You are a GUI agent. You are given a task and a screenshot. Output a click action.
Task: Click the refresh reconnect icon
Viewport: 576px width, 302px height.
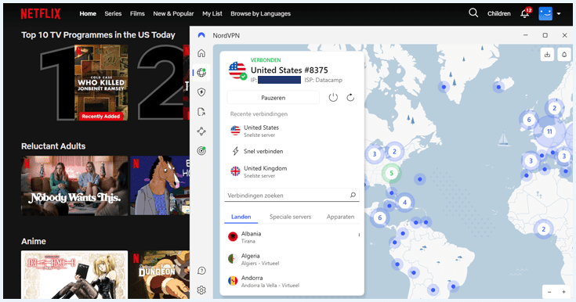(350, 98)
